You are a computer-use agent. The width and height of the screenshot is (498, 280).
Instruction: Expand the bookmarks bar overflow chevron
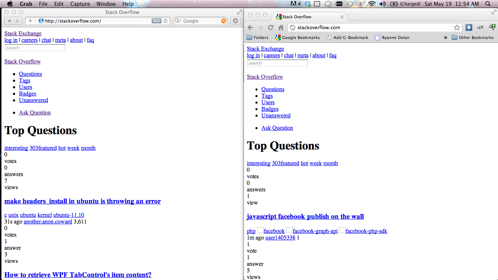click(446, 38)
